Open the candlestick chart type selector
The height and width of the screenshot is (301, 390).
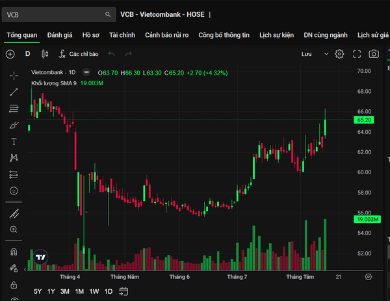45,54
